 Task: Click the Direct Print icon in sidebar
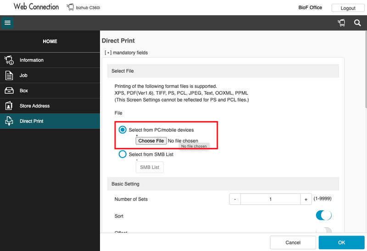(9, 121)
